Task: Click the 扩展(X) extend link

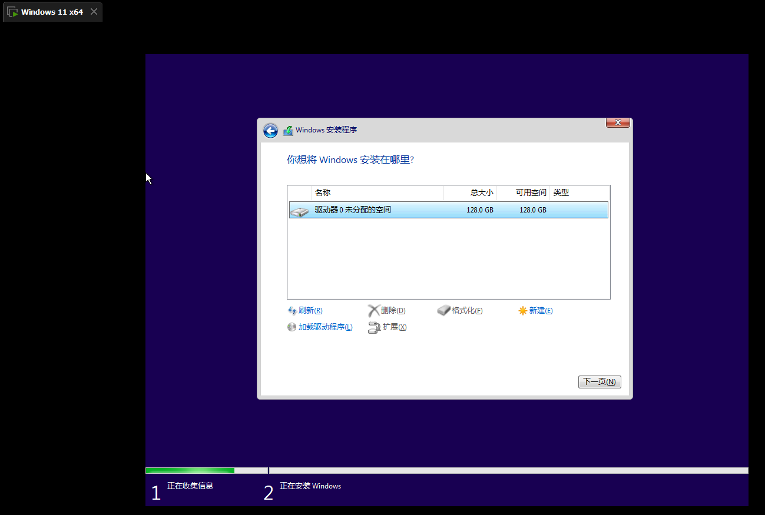Action: (395, 327)
